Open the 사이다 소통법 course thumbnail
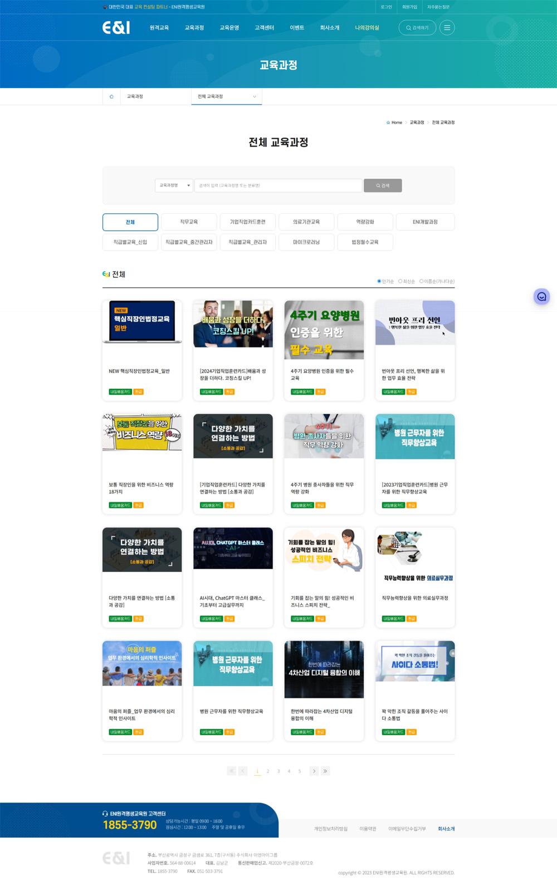Image resolution: width=557 pixels, height=890 pixels. click(415, 661)
